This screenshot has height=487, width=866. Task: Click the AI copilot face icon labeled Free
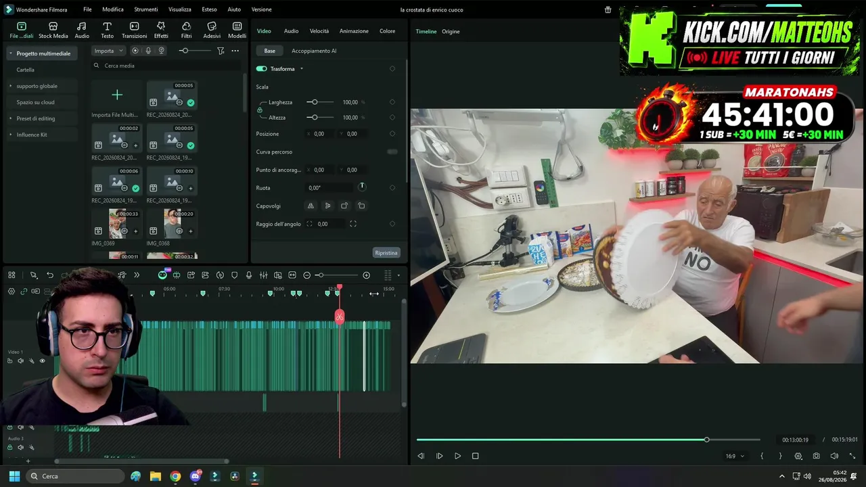[162, 275]
